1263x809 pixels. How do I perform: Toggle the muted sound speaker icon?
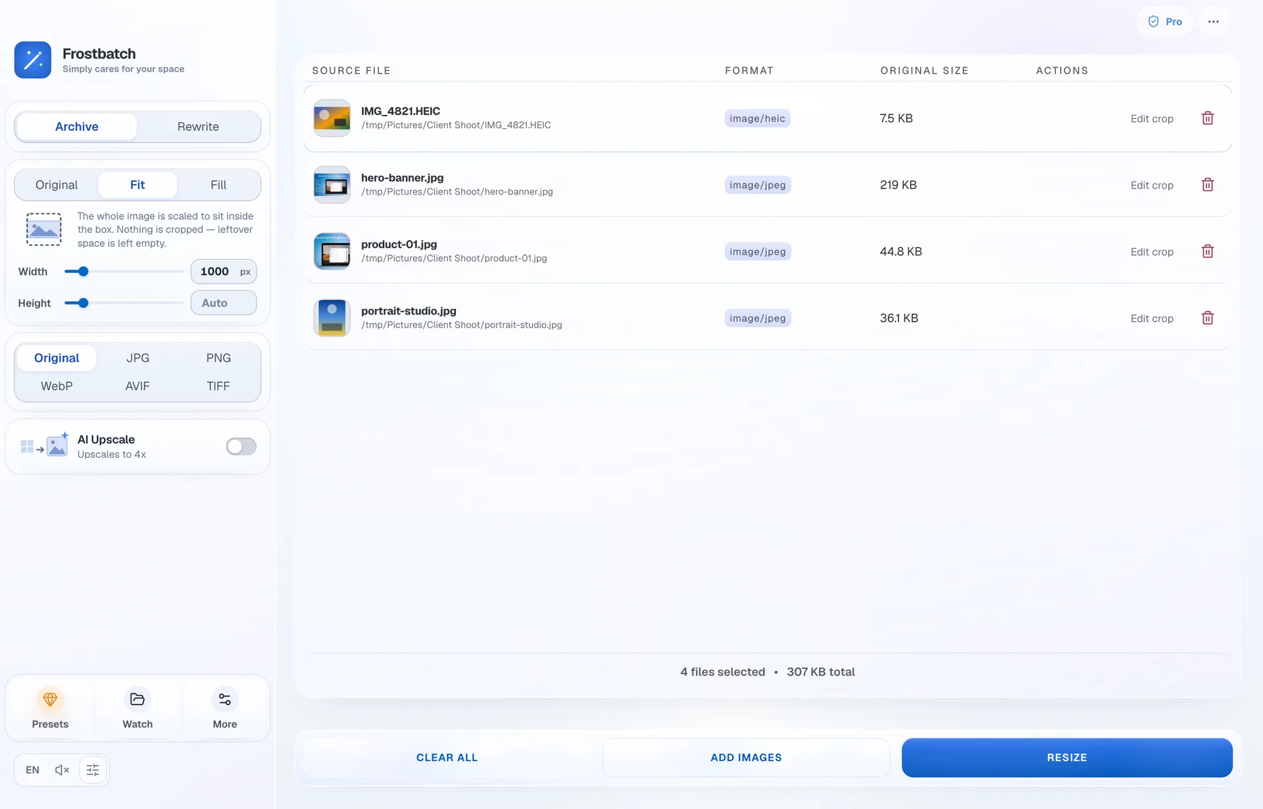pyautogui.click(x=62, y=770)
